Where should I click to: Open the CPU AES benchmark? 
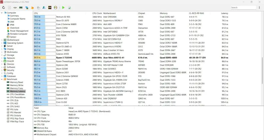click(14, 104)
